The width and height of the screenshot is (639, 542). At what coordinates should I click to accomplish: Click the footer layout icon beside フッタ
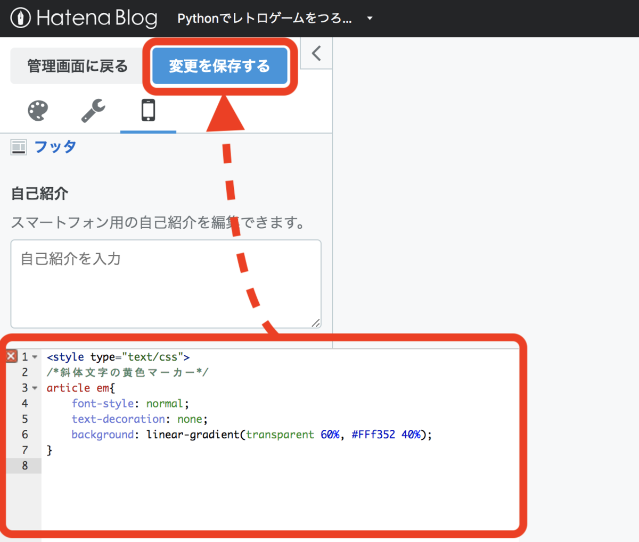(18, 147)
